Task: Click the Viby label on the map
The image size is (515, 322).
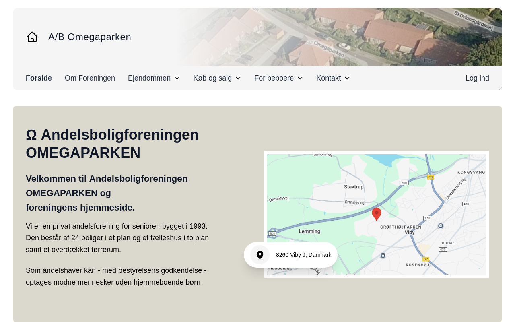Action: tap(410, 232)
